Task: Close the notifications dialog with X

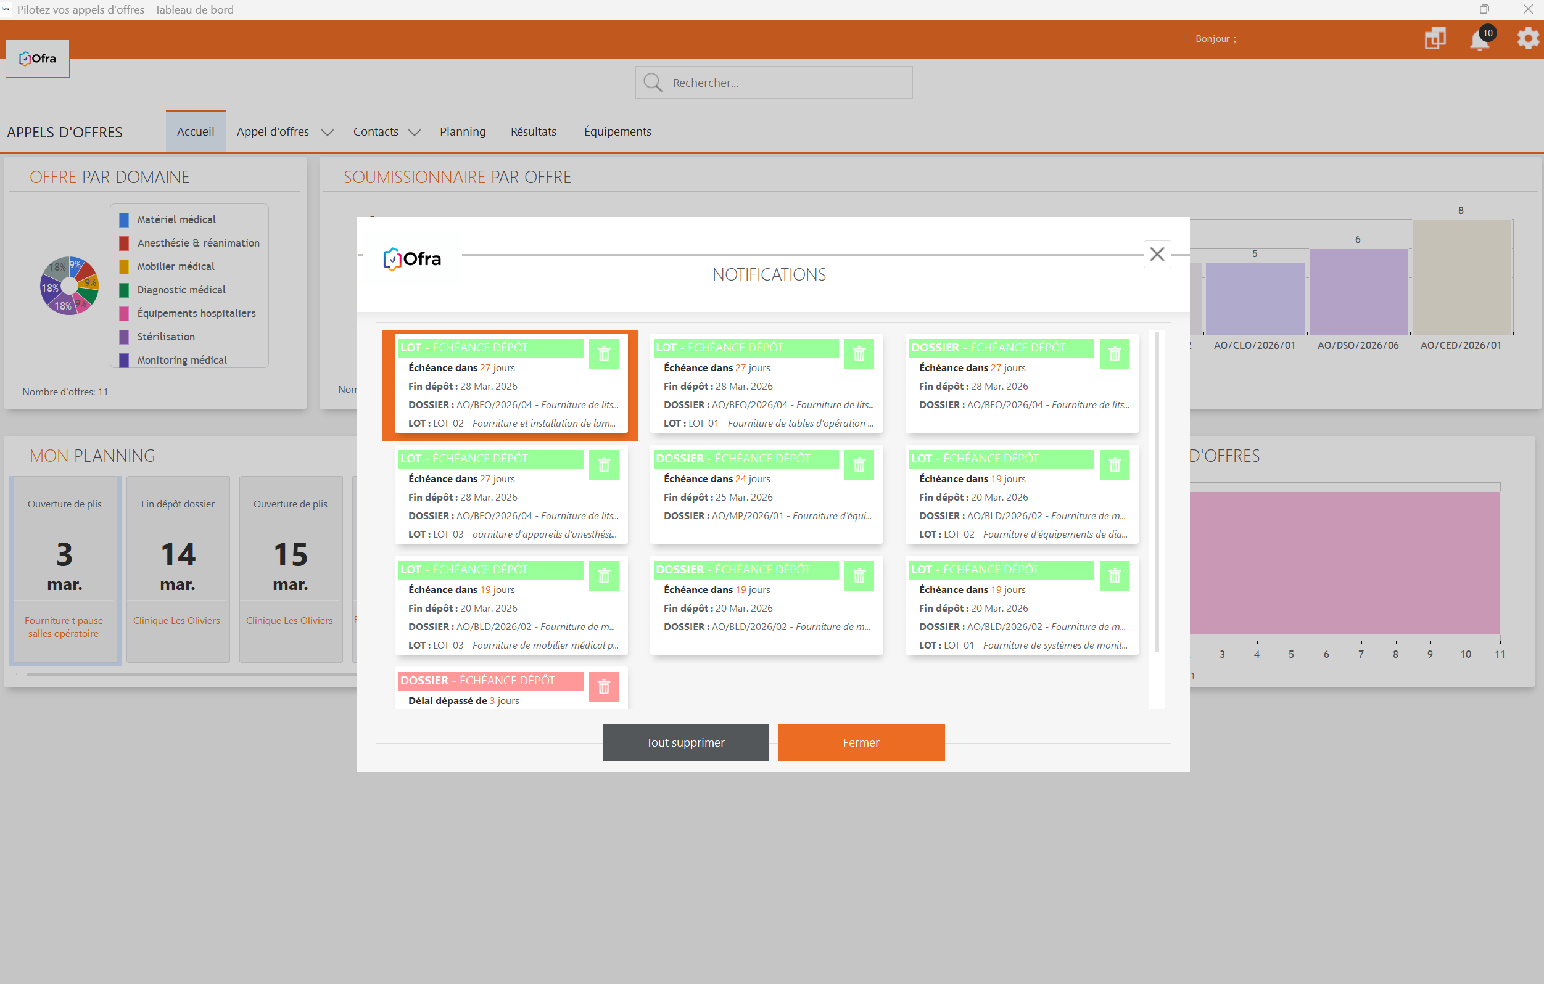Action: [1157, 255]
